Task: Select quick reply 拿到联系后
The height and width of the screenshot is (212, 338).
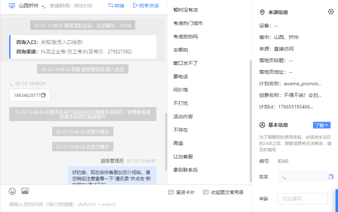Action: [186, 170]
